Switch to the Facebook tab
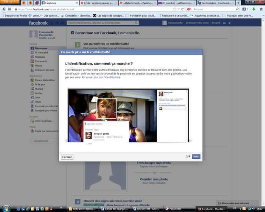265x212 pixels. pos(59,3)
